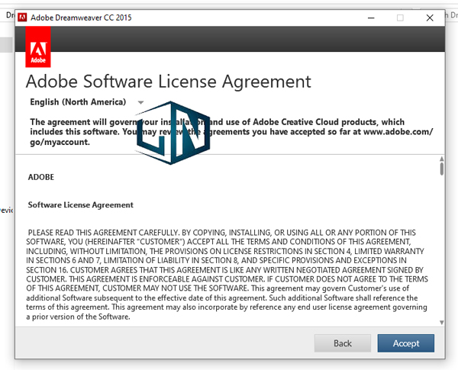This screenshot has width=458, height=370.
Task: Open the English (North America) language dropdown
Action: [x=87, y=102]
